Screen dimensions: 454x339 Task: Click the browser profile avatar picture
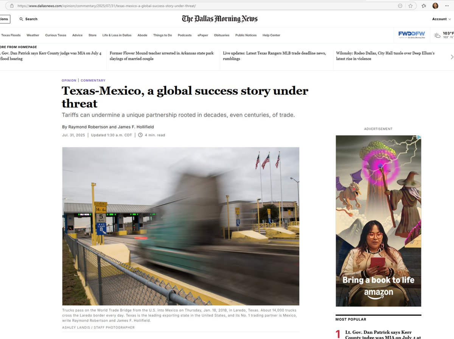435,6
